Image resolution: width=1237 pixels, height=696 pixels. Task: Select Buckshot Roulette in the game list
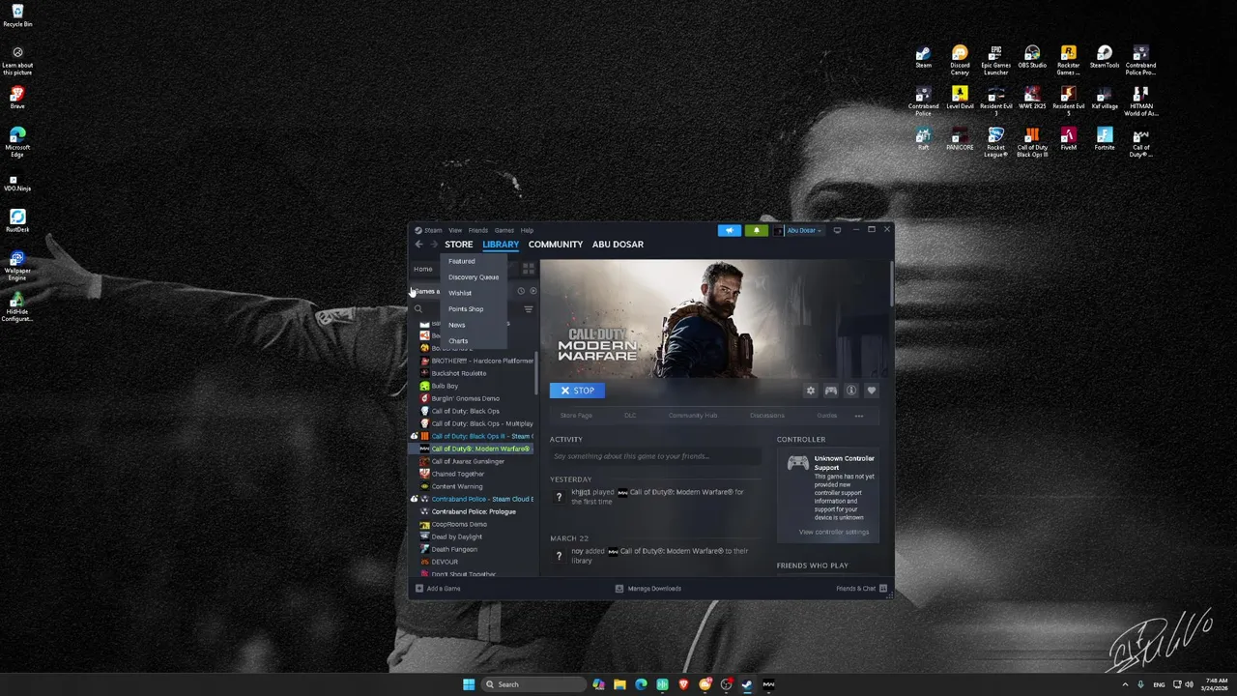459,373
